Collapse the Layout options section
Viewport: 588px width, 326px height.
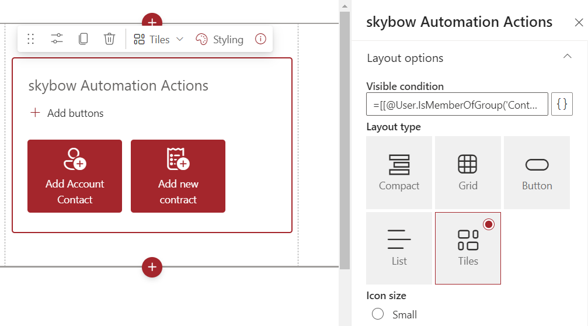coord(567,57)
